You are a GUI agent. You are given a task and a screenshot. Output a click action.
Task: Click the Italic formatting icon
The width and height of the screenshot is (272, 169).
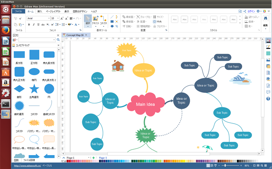point(33,24)
